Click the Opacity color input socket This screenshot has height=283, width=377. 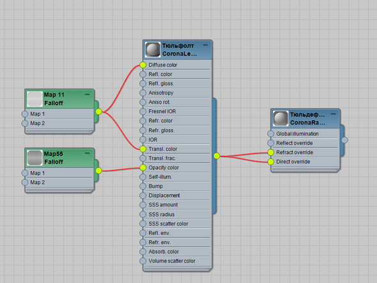click(143, 167)
